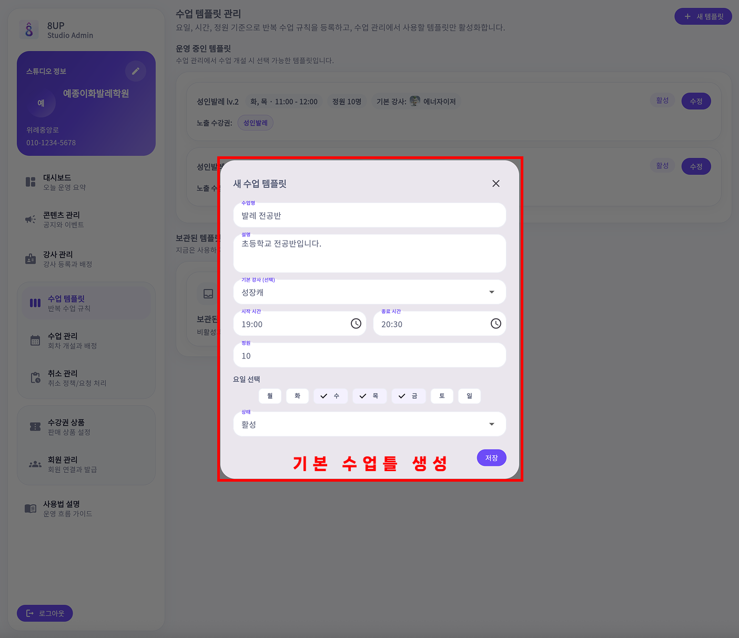Close the 새 수업 템플릿 dialog with X
The width and height of the screenshot is (739, 638).
point(496,183)
